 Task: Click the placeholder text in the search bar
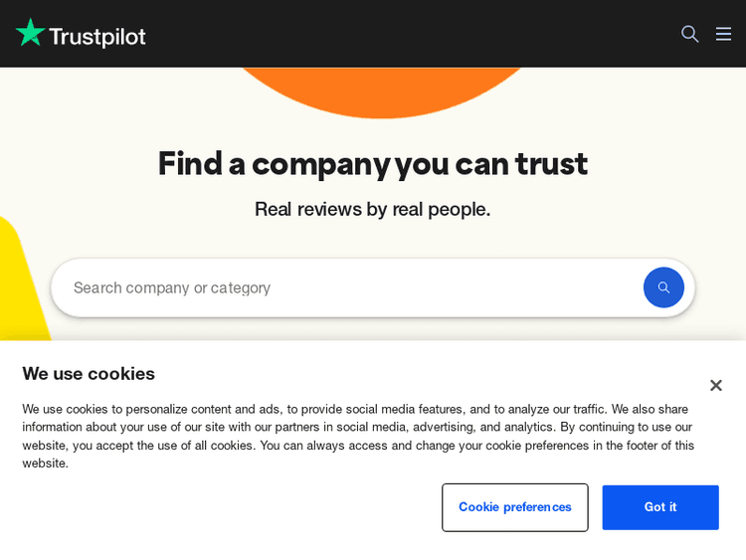pyautogui.click(x=172, y=287)
